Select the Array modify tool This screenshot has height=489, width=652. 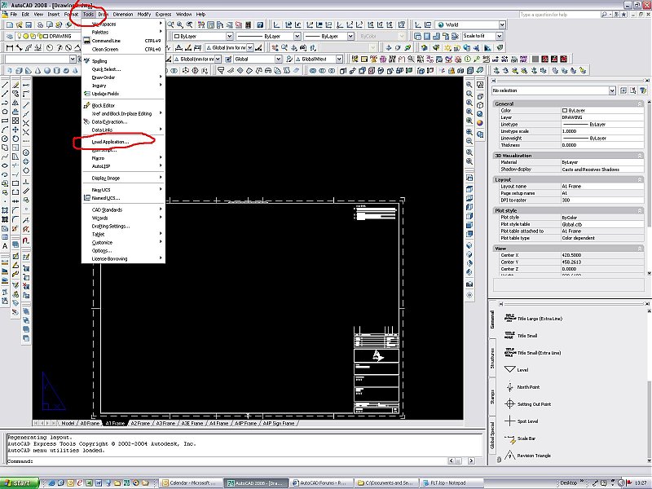(15, 121)
